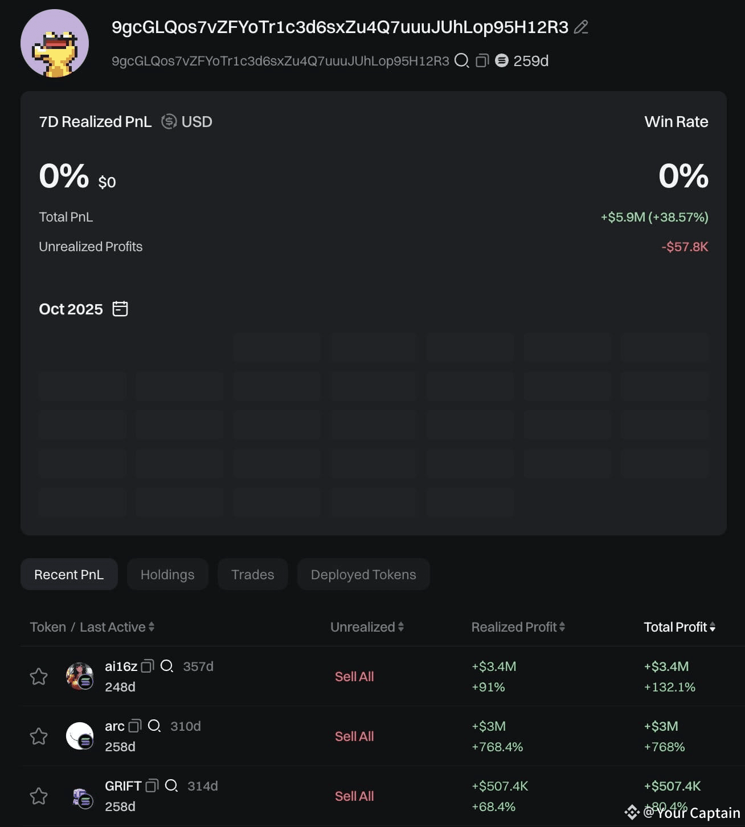Sort by Realized Profit

(563, 627)
